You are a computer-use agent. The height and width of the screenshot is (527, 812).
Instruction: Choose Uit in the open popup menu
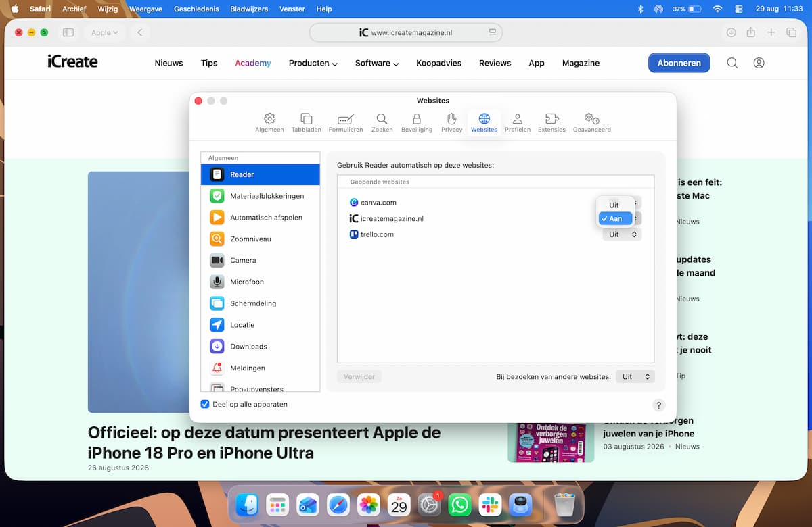point(615,205)
